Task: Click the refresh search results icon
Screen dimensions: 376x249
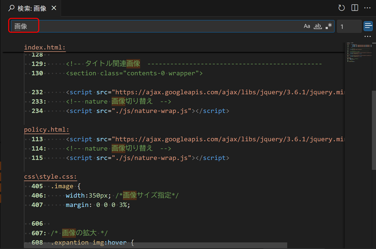Action: tap(341, 8)
